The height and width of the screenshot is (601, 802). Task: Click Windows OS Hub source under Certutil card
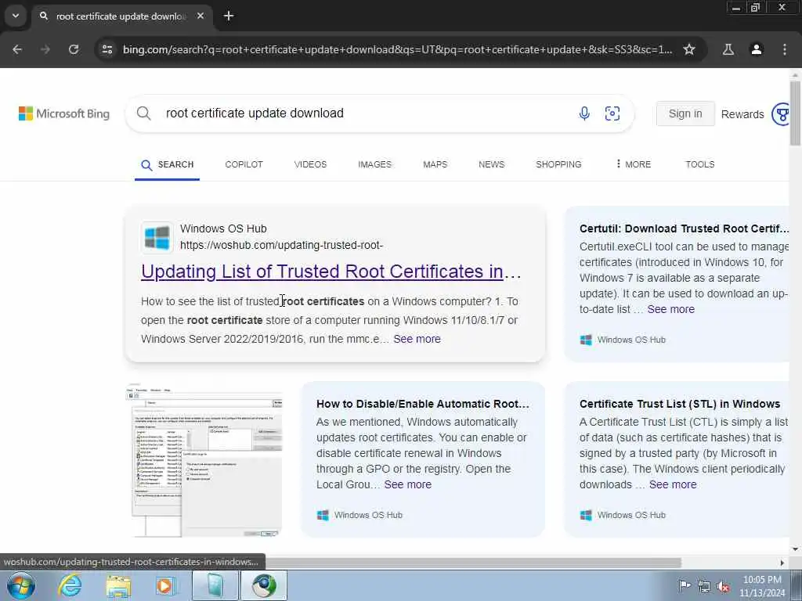tap(623, 340)
